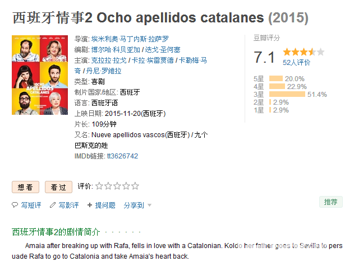The image size is (354, 271).
Task: Mark movie as 看过
Action: point(58,187)
